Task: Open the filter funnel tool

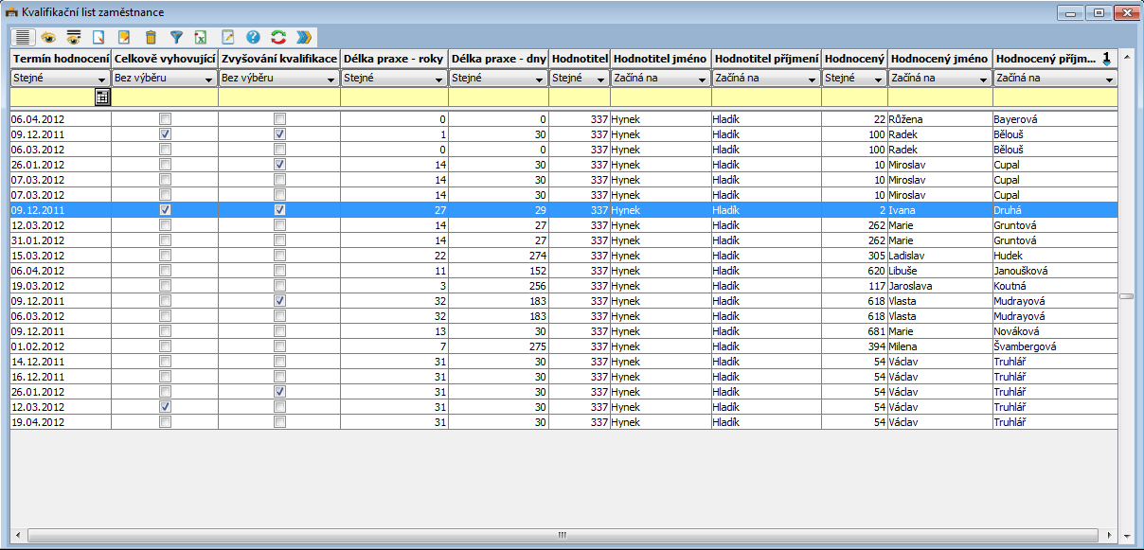Action: 176,38
